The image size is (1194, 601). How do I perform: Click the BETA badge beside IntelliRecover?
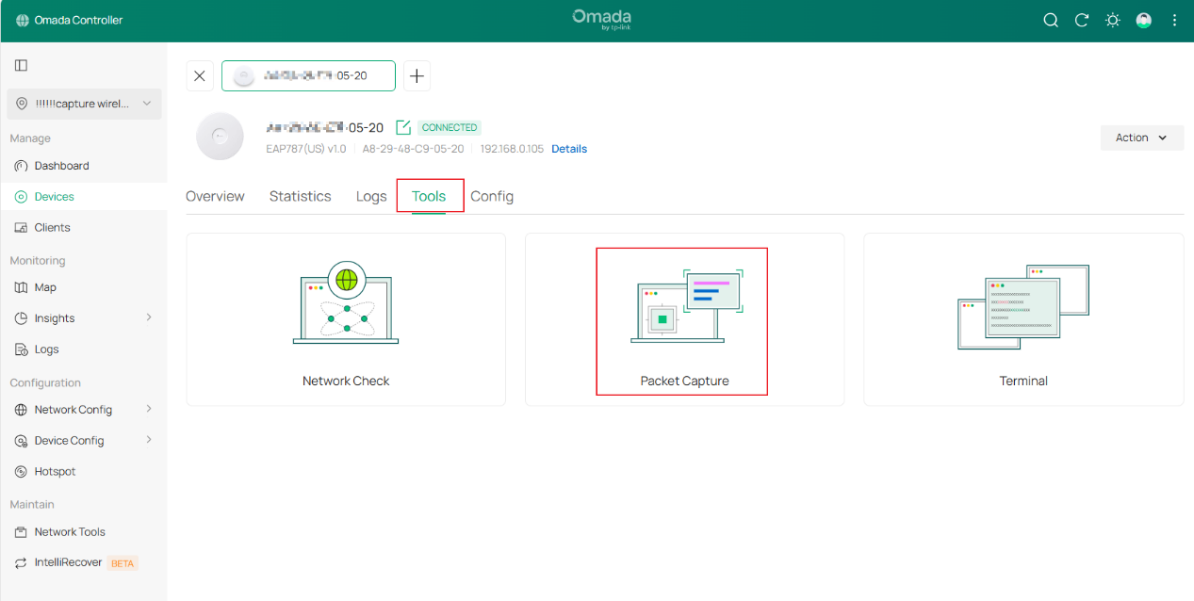[123, 563]
